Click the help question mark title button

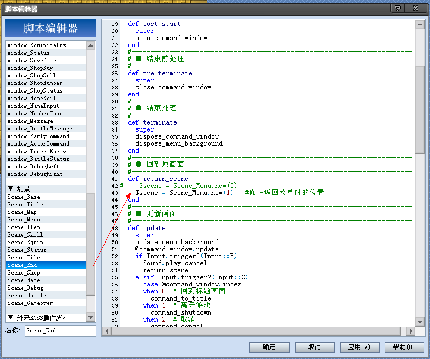coord(398,8)
